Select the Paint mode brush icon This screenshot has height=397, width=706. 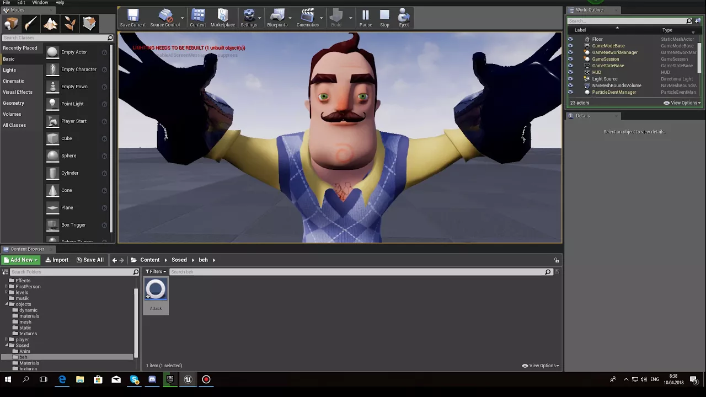[x=31, y=23]
